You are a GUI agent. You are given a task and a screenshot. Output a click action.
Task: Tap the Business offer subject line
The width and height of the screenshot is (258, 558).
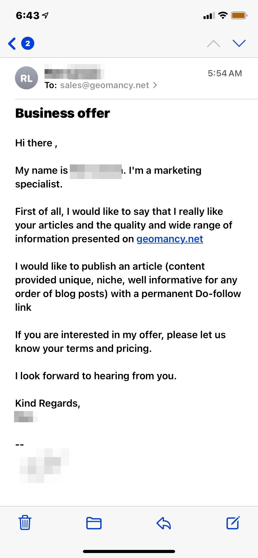[x=63, y=113]
